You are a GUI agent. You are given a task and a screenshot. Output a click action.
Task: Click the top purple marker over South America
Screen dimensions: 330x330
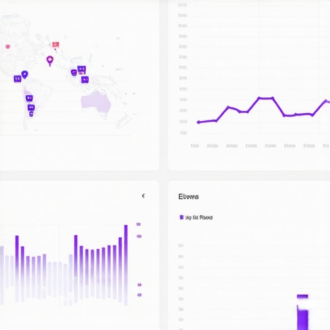[30, 99]
